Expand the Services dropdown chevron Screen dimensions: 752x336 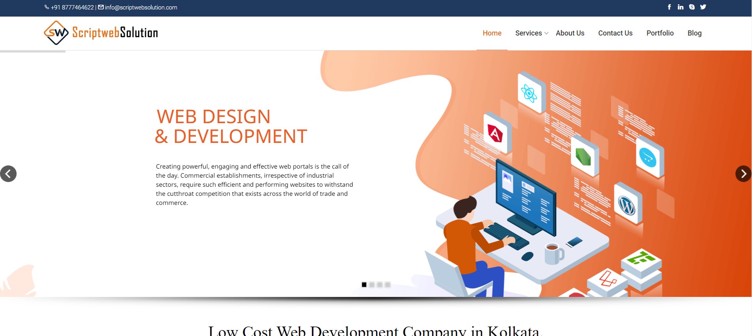click(x=546, y=34)
